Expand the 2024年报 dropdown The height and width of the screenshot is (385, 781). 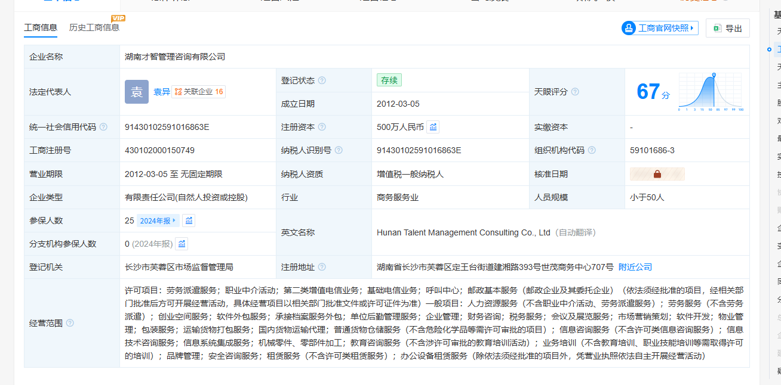click(158, 221)
